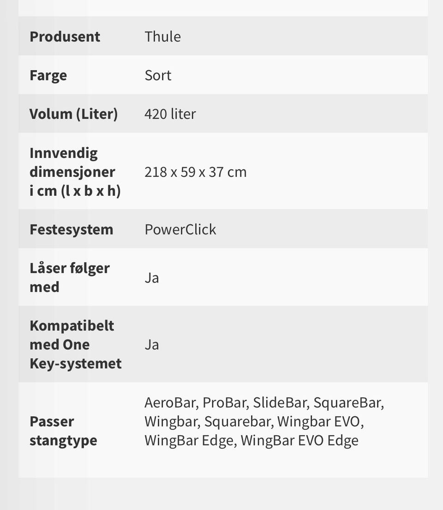Select the 218 x 59 x 37 cm value

point(195,172)
